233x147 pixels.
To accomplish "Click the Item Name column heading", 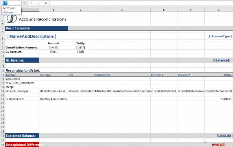I will (45, 75).
